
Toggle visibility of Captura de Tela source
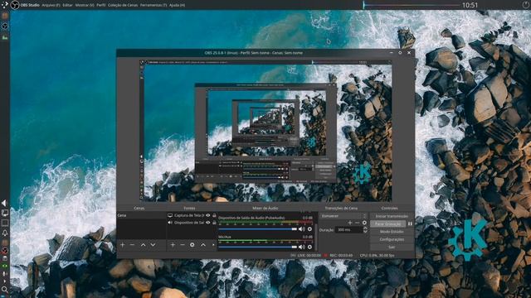tap(208, 215)
